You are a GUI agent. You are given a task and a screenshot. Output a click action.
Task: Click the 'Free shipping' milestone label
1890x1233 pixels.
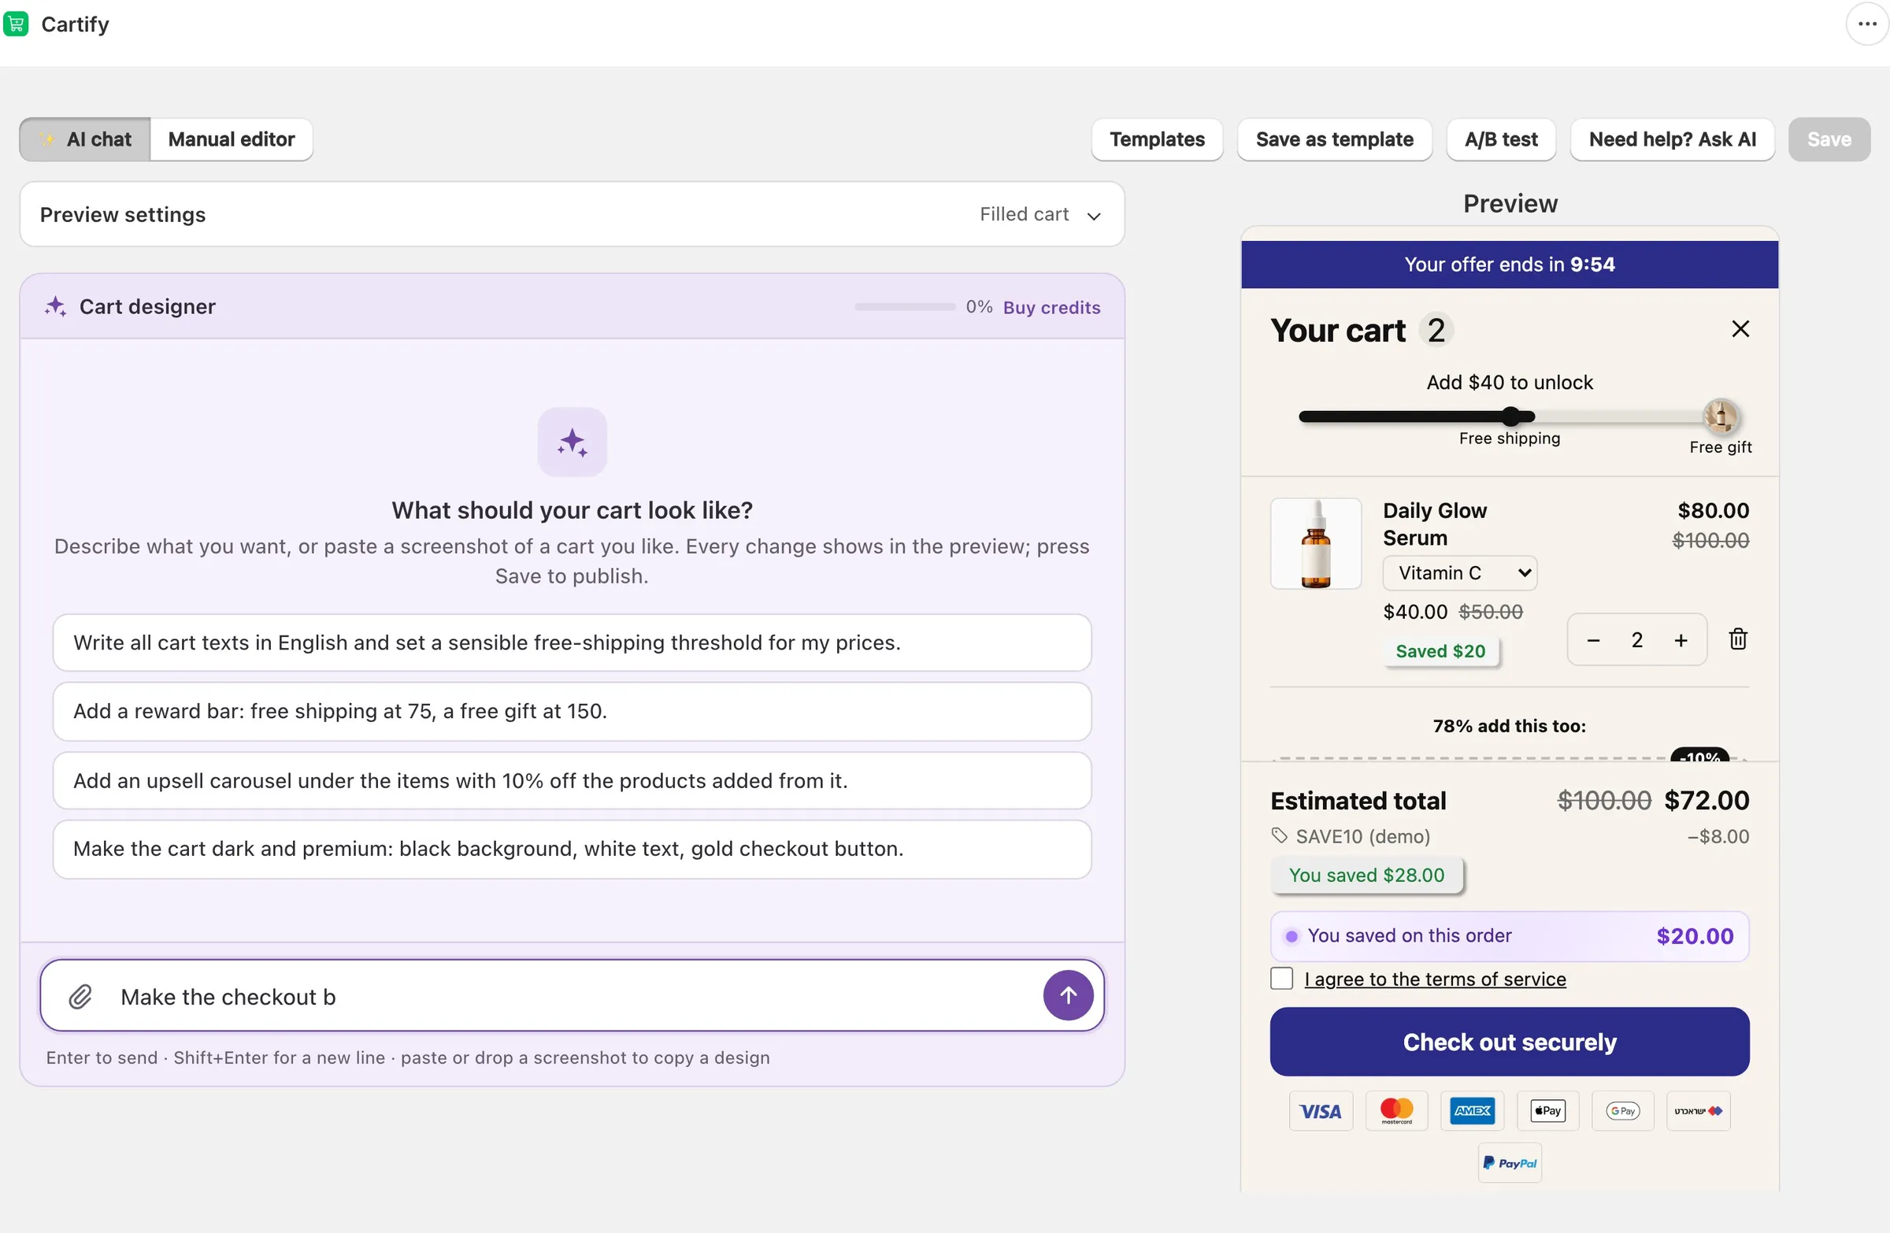[x=1510, y=439]
